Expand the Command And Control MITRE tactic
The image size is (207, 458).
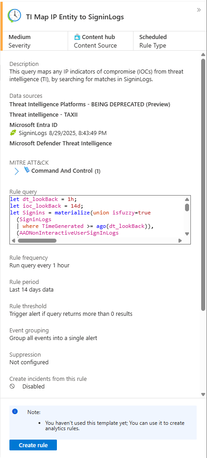pyautogui.click(x=17, y=171)
